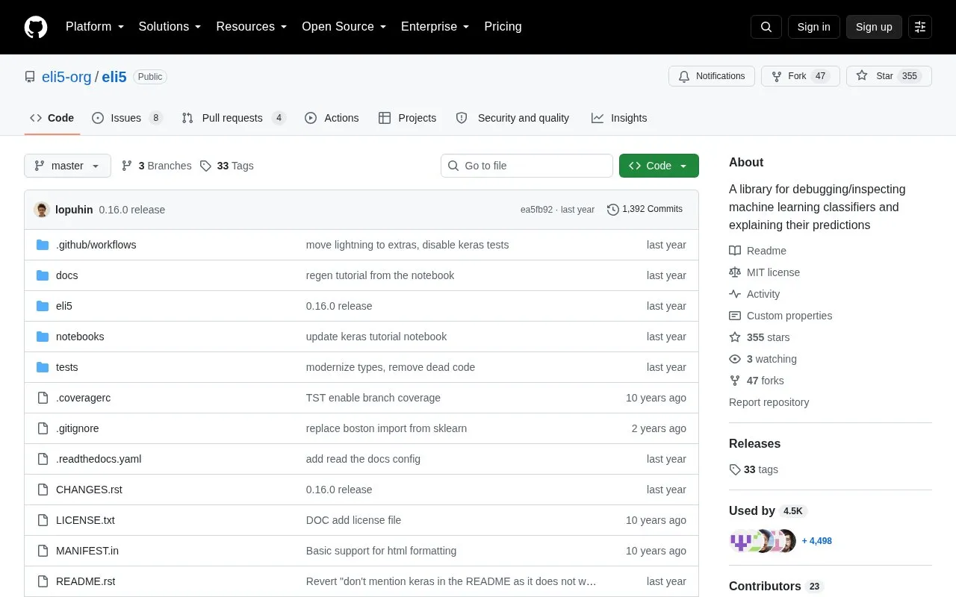Open the Insights tab
Image resolution: width=956 pixels, height=597 pixels.
pos(619,118)
